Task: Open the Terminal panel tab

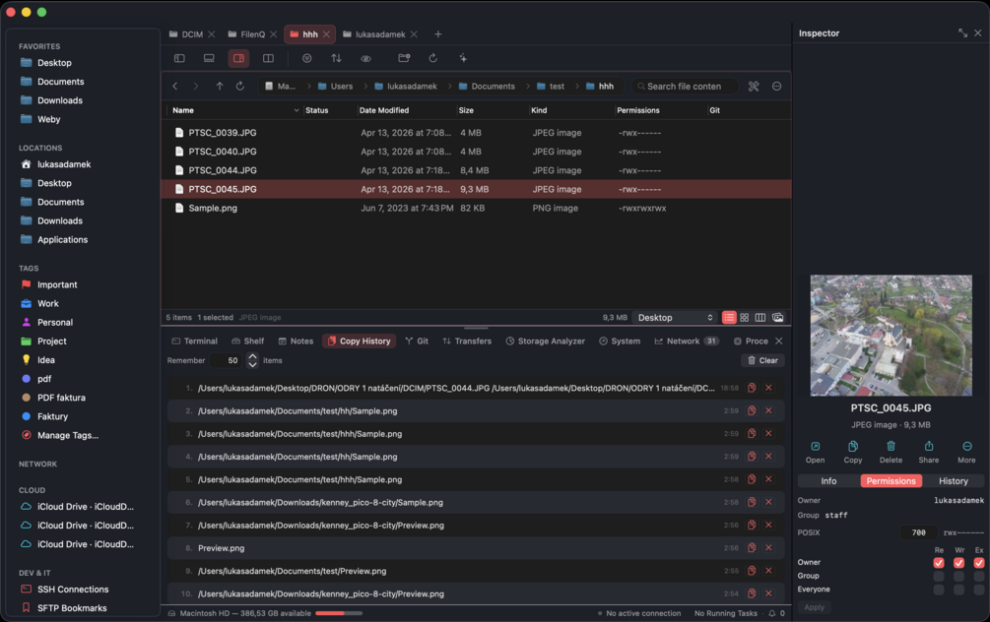Action: point(194,342)
